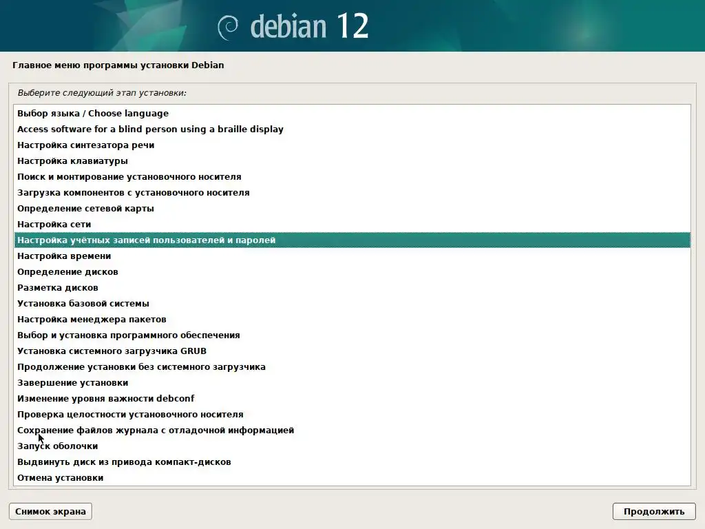
Task: Open 'Настройка клавиатуры' step
Action: tap(352, 160)
